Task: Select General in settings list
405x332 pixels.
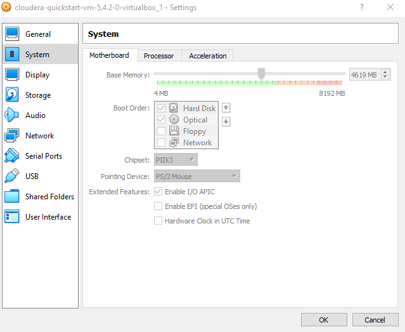Action: 38,34
